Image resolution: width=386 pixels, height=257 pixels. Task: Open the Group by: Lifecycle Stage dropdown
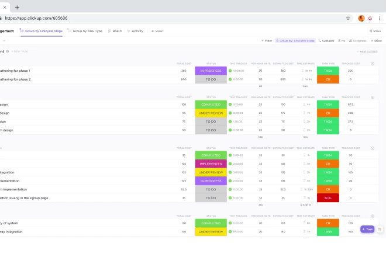click(295, 41)
